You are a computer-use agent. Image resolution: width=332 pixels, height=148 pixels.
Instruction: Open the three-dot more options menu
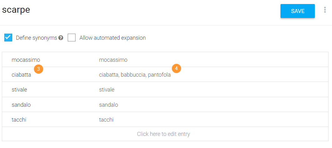pos(325,10)
